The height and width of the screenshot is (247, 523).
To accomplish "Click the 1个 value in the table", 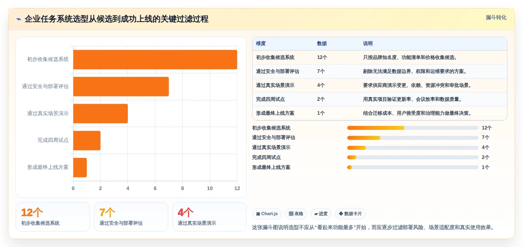I will [x=321, y=113].
